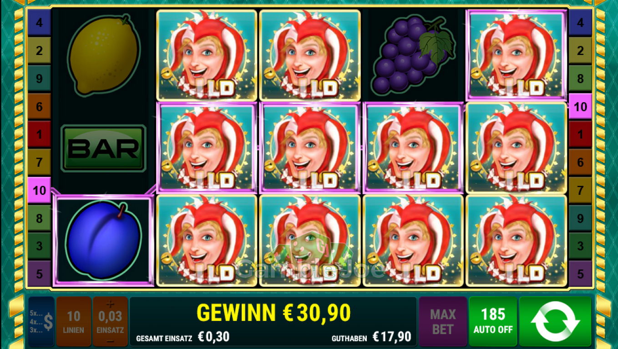Click the GUTHABEN balance amount

392,337
